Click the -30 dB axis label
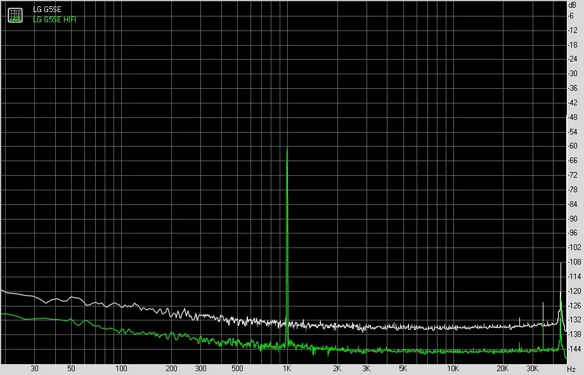The image size is (584, 375). click(573, 74)
